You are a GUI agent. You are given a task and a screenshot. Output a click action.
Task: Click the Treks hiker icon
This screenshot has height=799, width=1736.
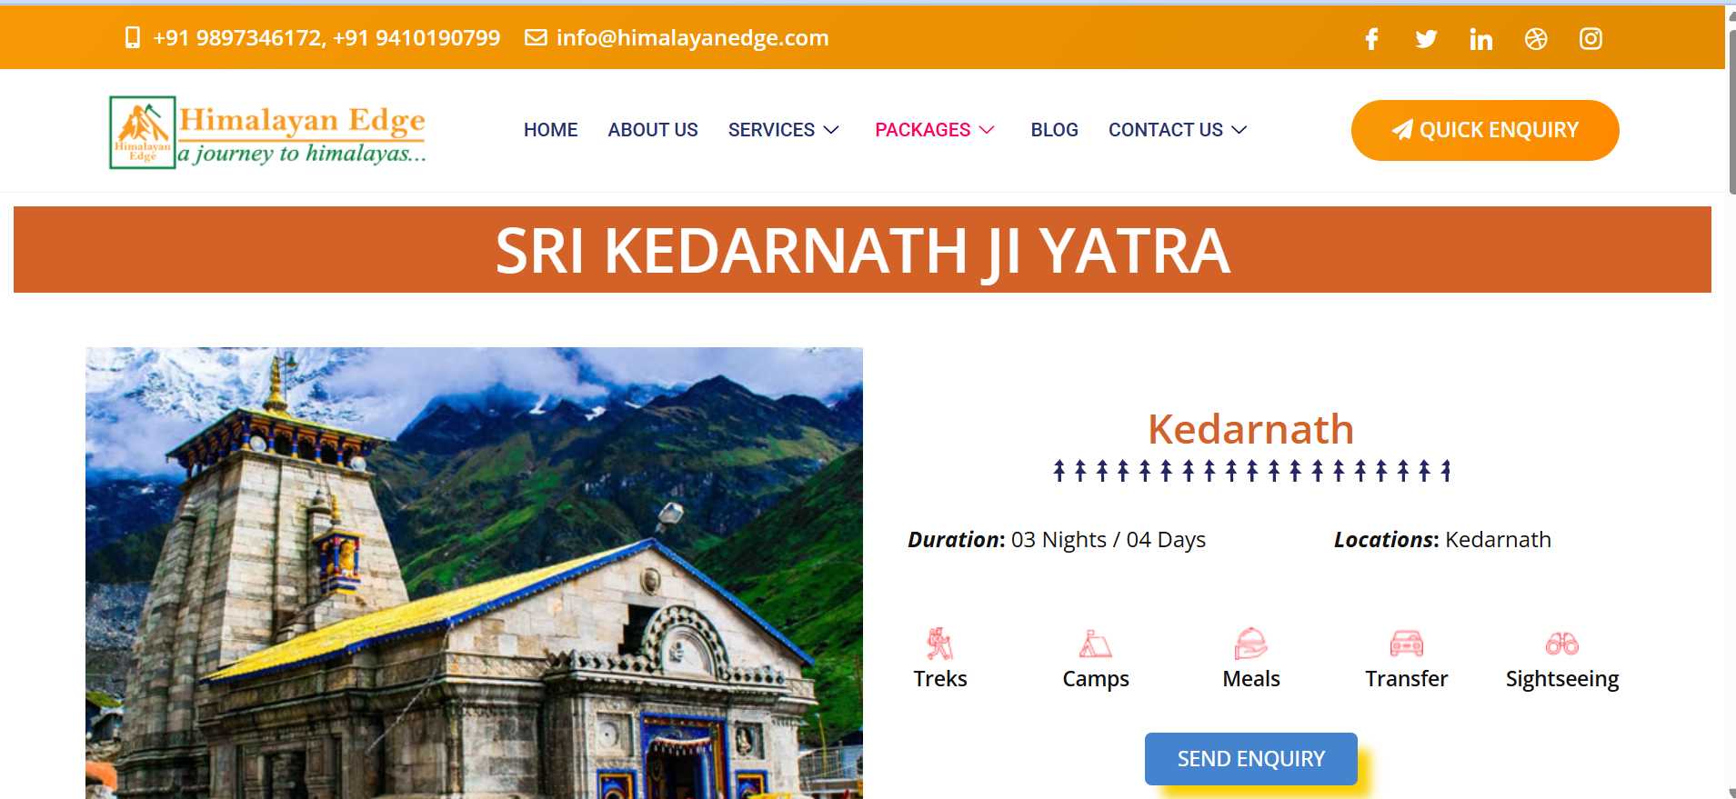(939, 644)
